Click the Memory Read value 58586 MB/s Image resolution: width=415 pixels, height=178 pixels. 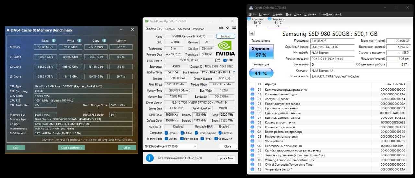(45, 47)
